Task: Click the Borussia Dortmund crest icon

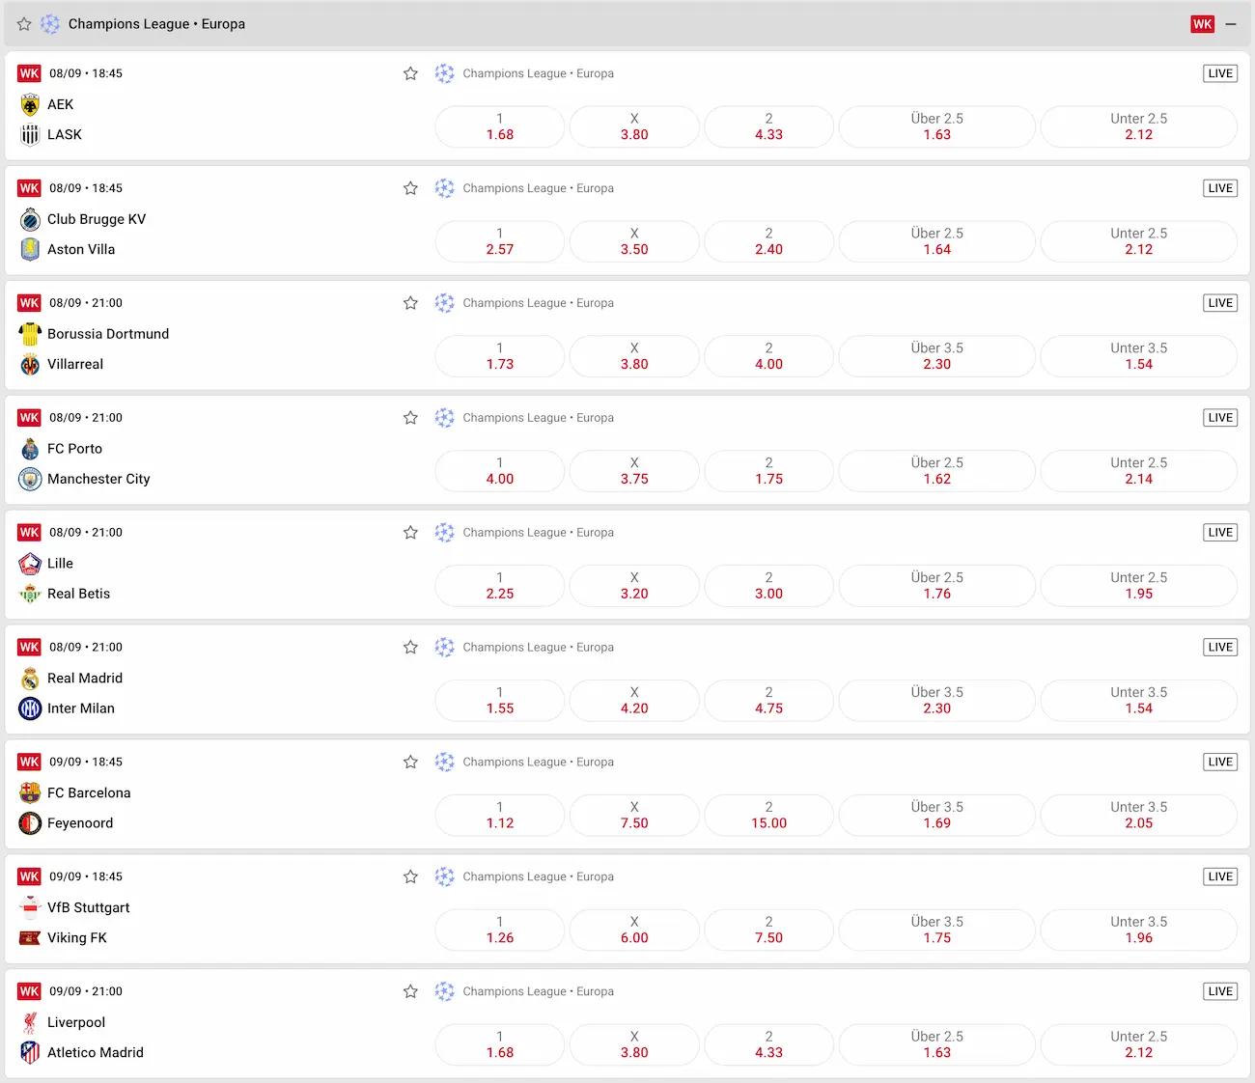Action: 30,334
